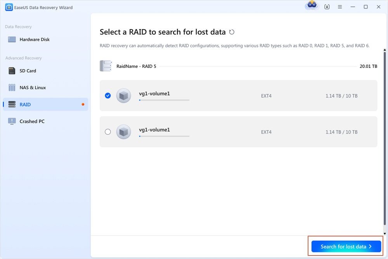This screenshot has height=259, width=388.
Task: Select the unchecked vg1-volume1 radio button
Action: coord(108,132)
